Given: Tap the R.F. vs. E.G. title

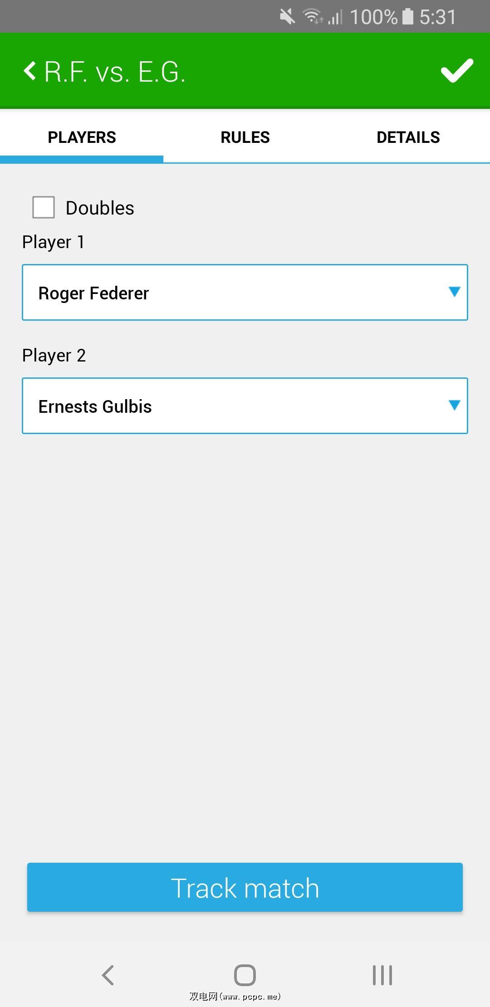Looking at the screenshot, I should (115, 72).
